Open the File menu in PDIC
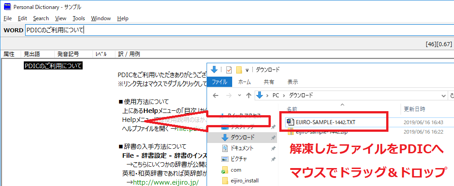 coord(8,18)
